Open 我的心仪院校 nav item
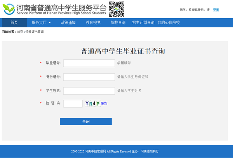The image size is (233, 160). 169,23
